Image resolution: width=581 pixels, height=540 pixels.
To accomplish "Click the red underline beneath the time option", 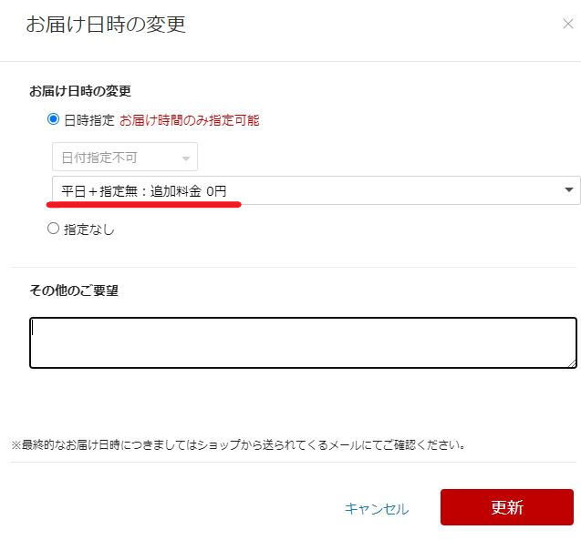I will [x=142, y=205].
